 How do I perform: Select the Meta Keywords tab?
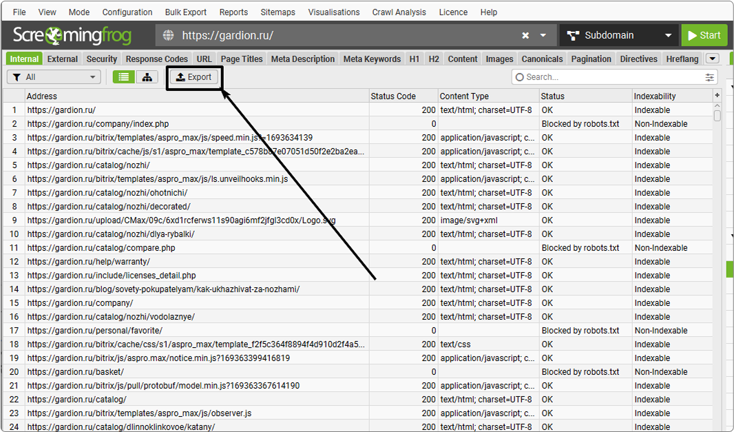point(372,59)
